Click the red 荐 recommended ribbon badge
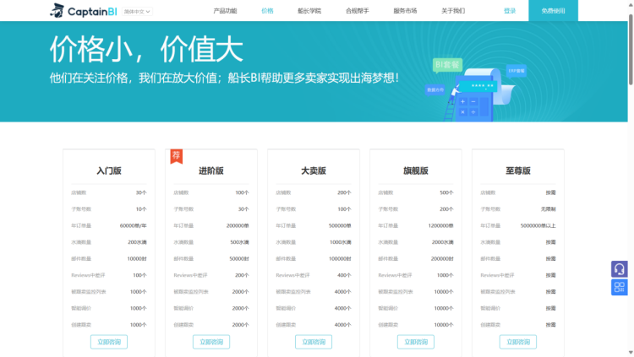 pyautogui.click(x=176, y=156)
